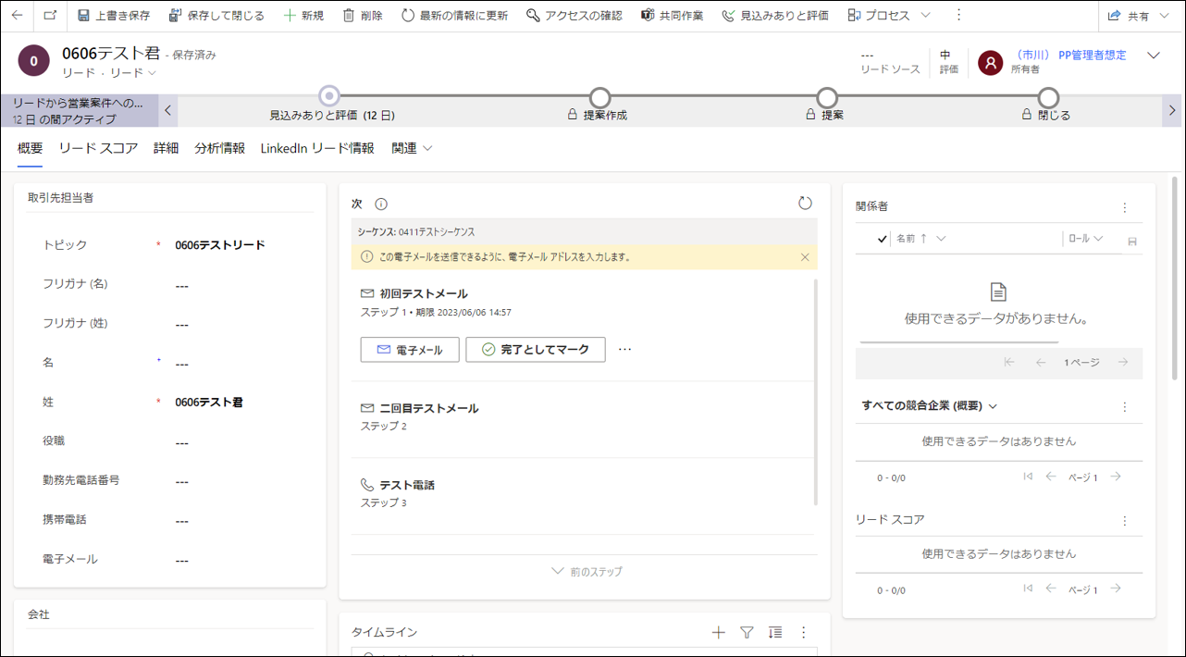
Task: Click the command bar overflow menu
Action: (958, 16)
